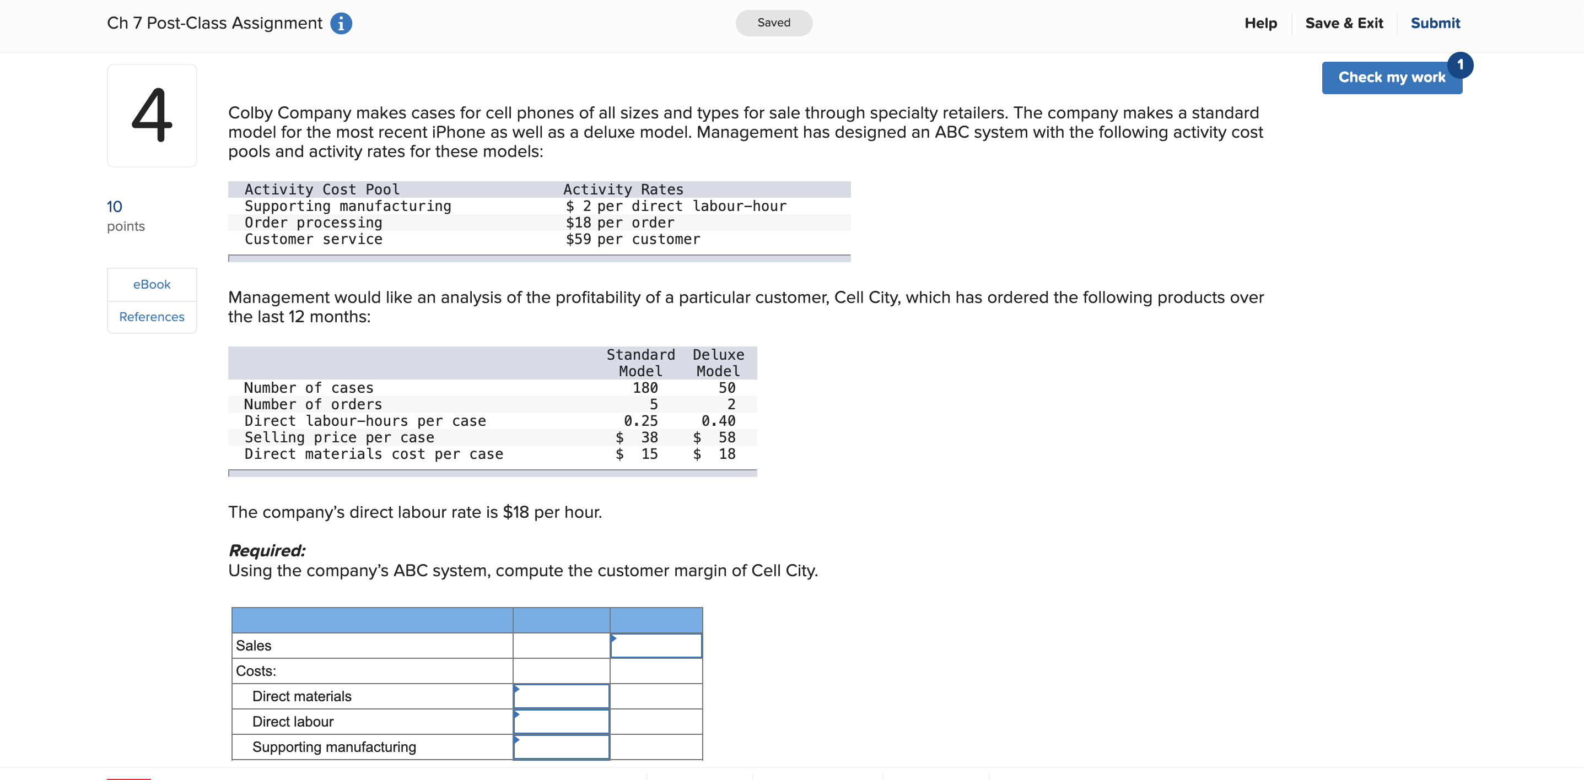Select the Sales first amount cell
1584x780 pixels.
coord(561,646)
